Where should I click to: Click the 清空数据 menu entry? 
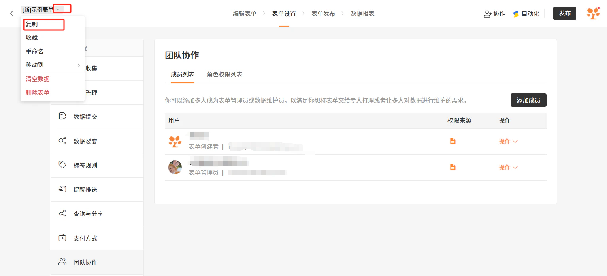coord(38,79)
